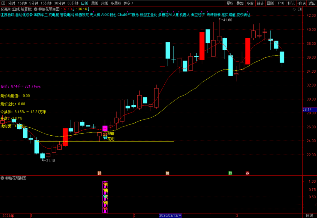Click the 日线 label at bottom-right
This screenshot has width=317, height=218.
[x=310, y=216]
